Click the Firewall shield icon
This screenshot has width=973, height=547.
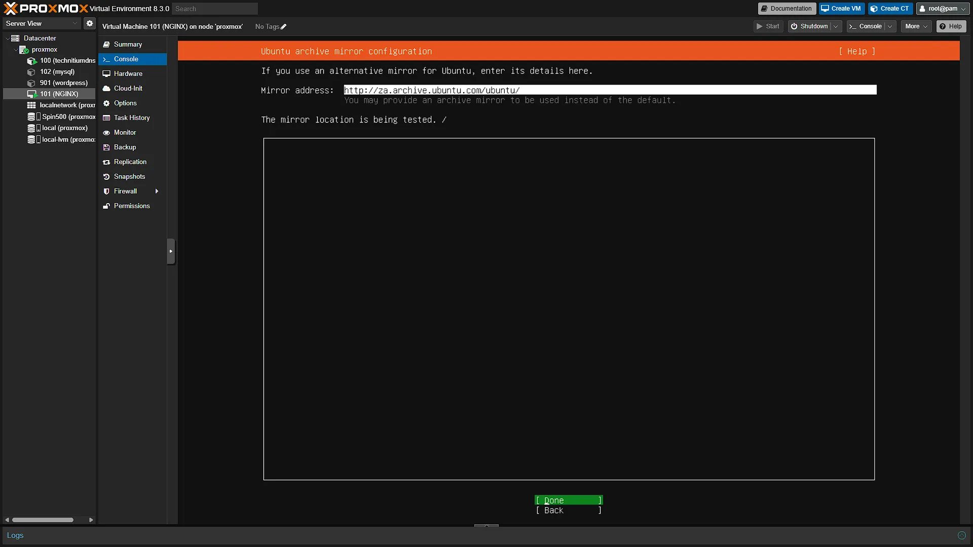click(106, 191)
